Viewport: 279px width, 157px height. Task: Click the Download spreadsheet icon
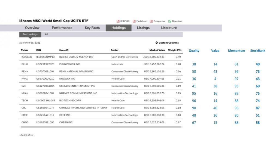(170, 21)
